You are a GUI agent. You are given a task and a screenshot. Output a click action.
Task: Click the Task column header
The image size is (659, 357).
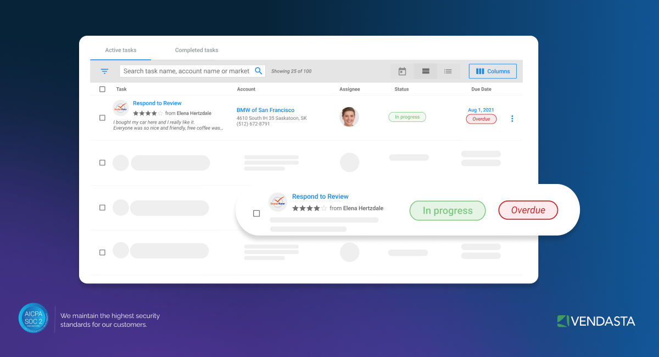tap(121, 89)
